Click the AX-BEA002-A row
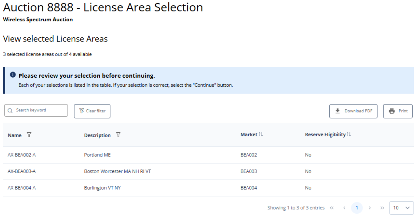This screenshot has width=416, height=218. pos(22,155)
